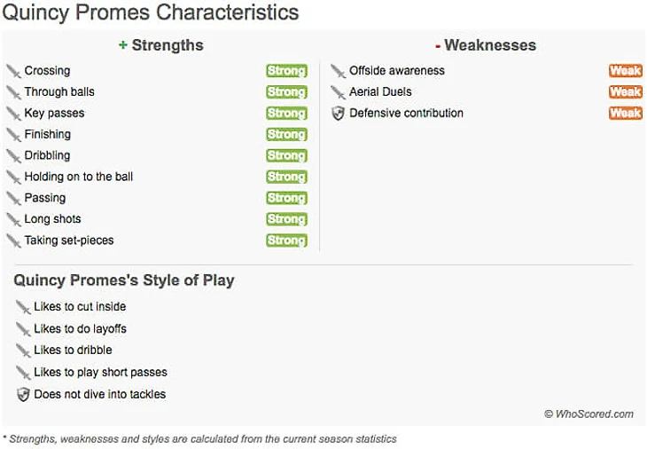This screenshot has width=647, height=449.
Task: Click the boot icon next to Taking set-pieces
Action: 13,240
